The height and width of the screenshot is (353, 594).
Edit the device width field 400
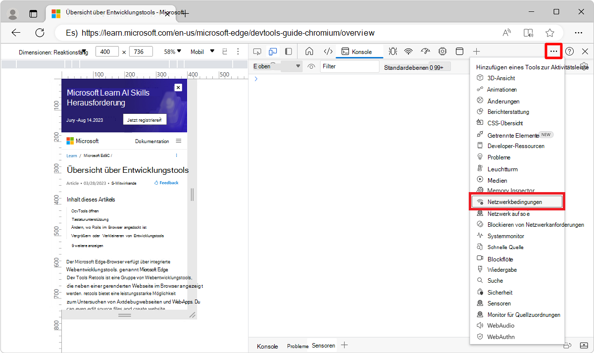(x=107, y=51)
